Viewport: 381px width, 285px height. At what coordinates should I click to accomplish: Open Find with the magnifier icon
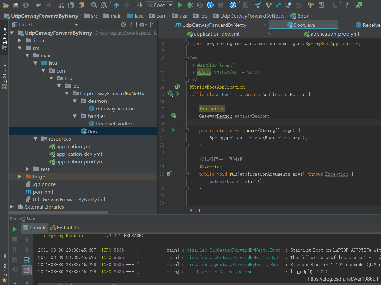[x=94, y=5]
